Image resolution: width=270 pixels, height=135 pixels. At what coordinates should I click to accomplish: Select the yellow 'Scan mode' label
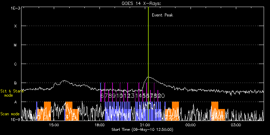click(10, 114)
